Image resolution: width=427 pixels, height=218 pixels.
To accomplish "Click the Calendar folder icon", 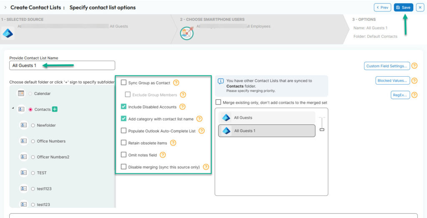I will point(21,93).
